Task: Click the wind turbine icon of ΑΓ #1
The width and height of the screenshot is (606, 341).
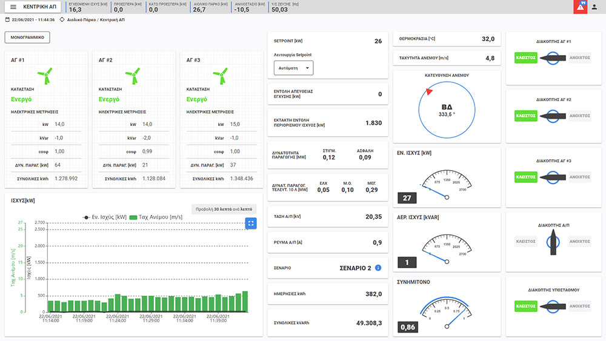Action: pyautogui.click(x=45, y=76)
